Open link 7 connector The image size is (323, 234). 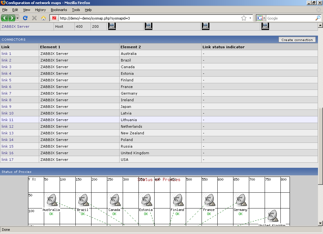(6, 93)
